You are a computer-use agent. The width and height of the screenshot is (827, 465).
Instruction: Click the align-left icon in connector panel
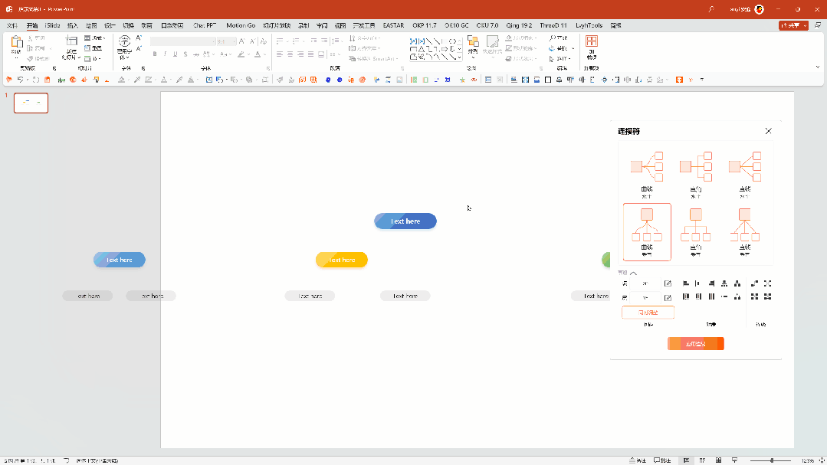(x=686, y=283)
